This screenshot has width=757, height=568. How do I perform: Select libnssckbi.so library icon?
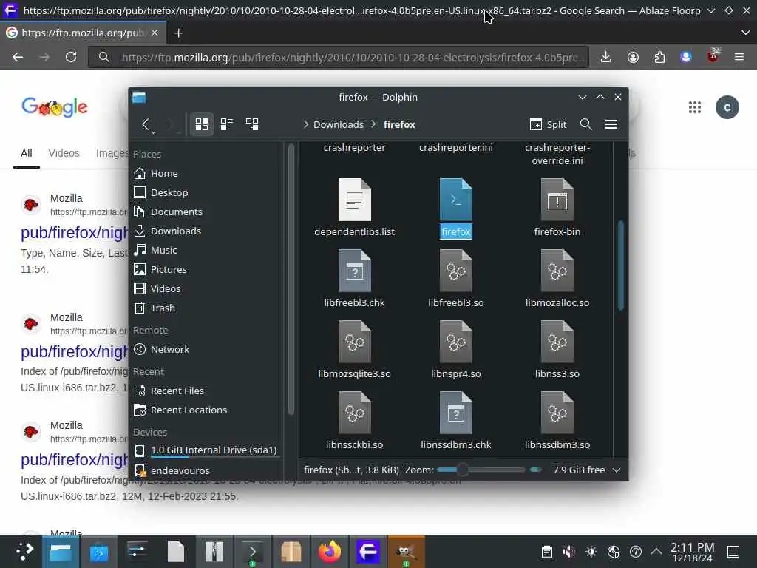[354, 413]
